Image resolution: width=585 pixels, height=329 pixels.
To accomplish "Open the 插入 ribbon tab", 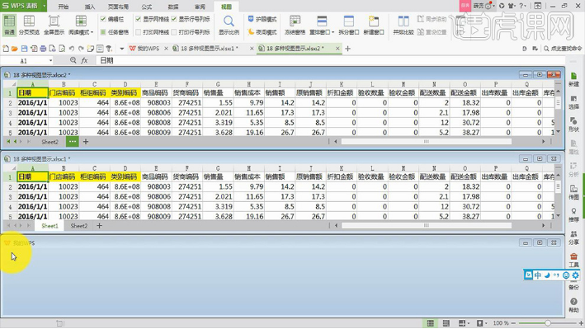I will click(90, 7).
